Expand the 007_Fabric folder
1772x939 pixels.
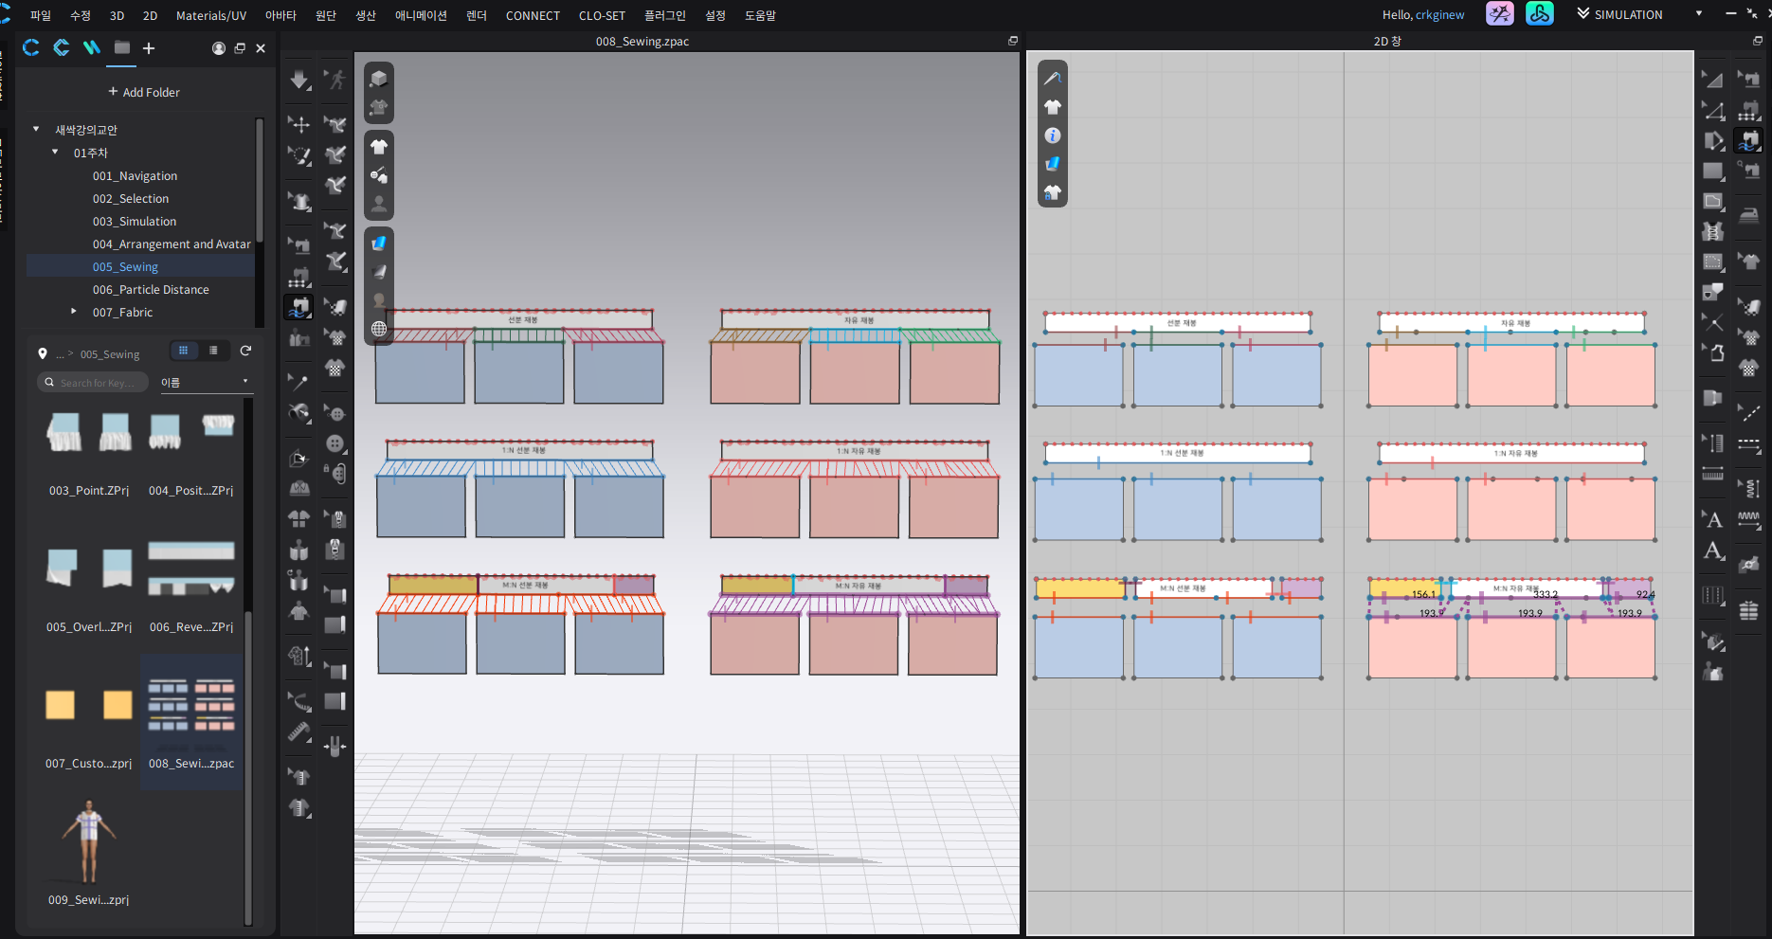pos(74,312)
